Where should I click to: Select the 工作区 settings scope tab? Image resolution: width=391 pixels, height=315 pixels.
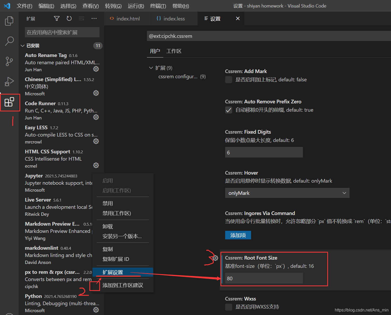[x=174, y=51]
